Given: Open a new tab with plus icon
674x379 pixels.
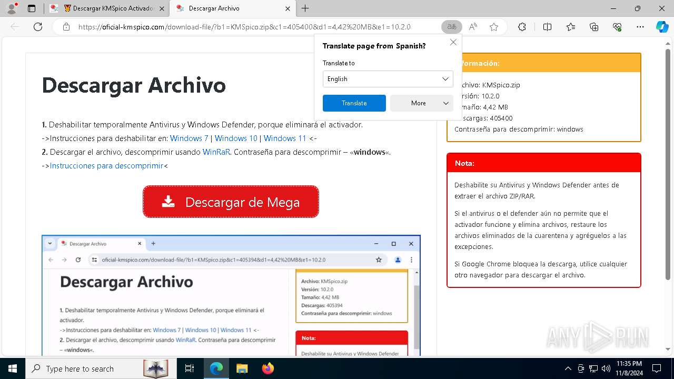Looking at the screenshot, I should coord(305,8).
